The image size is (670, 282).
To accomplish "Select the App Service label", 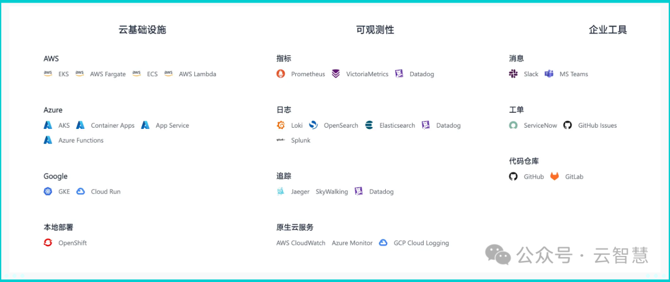I will click(172, 126).
